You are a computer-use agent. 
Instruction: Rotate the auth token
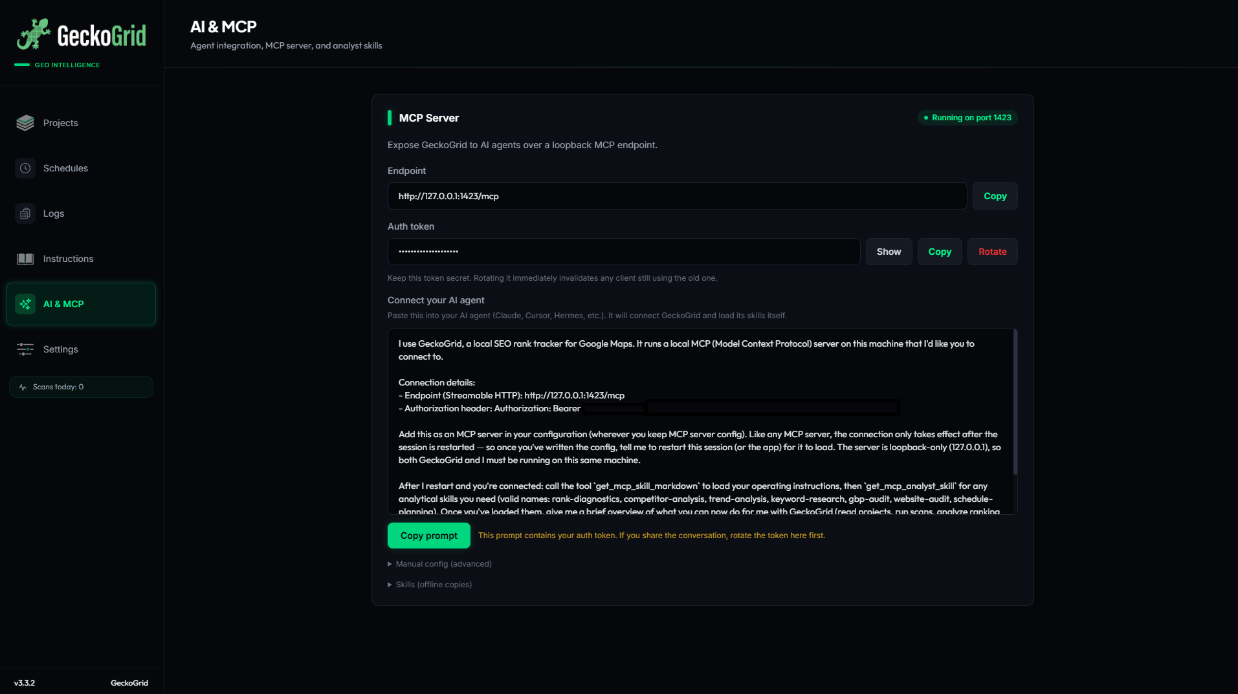coord(992,252)
